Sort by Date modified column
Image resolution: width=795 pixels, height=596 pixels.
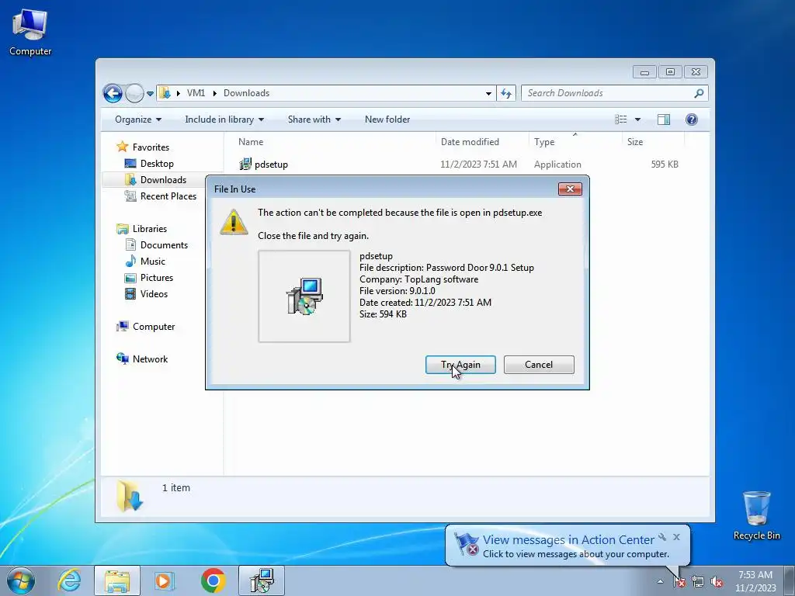[x=481, y=142]
